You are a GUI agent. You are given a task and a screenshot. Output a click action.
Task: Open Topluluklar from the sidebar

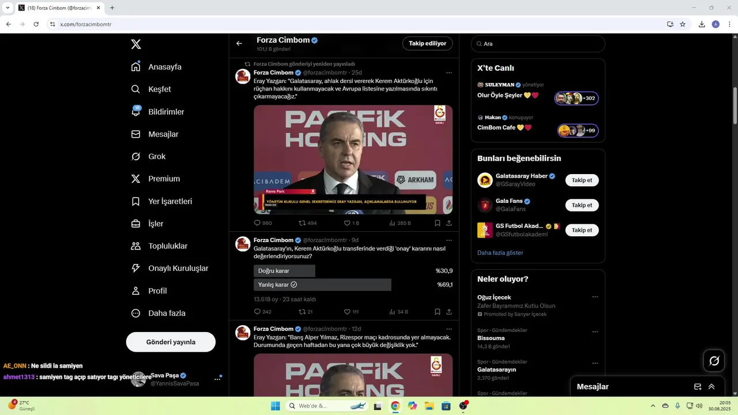pyautogui.click(x=159, y=246)
